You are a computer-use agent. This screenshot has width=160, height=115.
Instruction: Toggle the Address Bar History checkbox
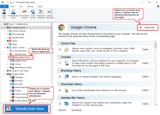[x=60, y=104]
